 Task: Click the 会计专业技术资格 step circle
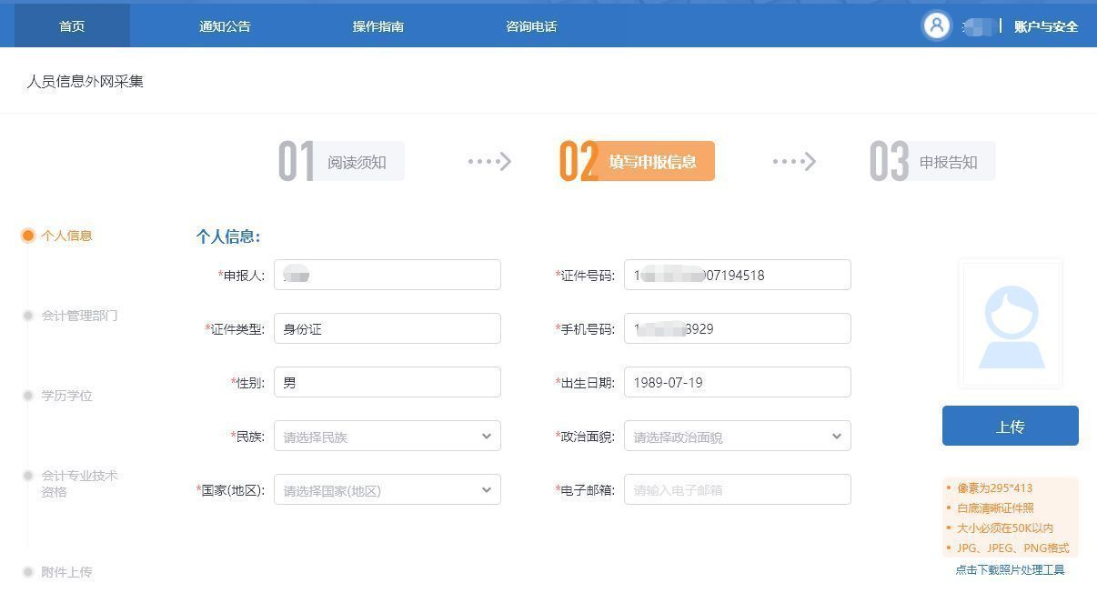pyautogui.click(x=28, y=476)
